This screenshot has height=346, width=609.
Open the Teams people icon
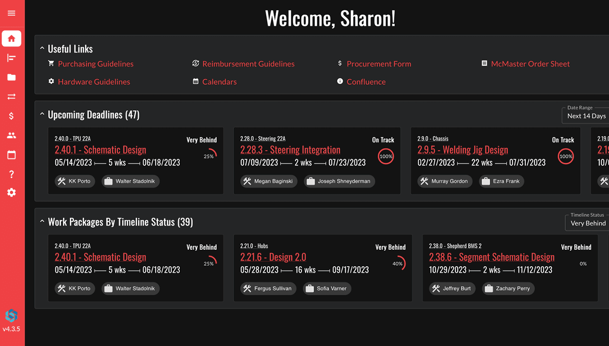pyautogui.click(x=12, y=136)
